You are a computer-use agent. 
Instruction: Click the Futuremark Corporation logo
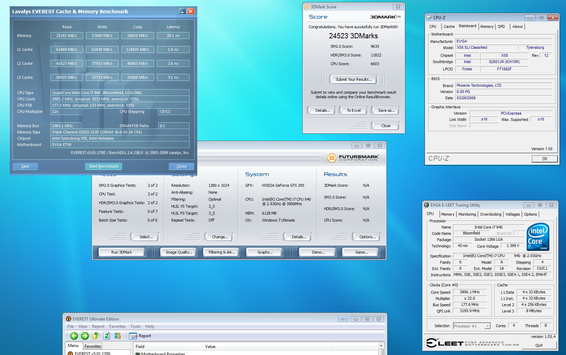pyautogui.click(x=353, y=158)
